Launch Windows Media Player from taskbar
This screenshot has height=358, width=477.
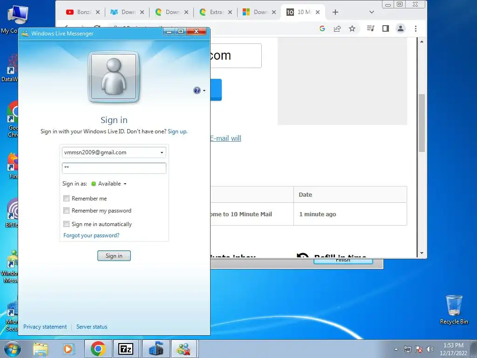68,349
